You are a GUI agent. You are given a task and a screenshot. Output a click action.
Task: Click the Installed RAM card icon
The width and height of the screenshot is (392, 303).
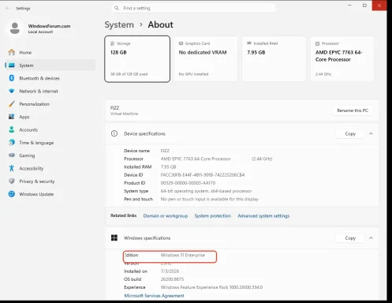(249, 43)
